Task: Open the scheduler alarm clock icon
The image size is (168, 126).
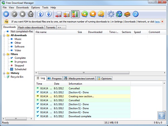Action: click(31, 14)
